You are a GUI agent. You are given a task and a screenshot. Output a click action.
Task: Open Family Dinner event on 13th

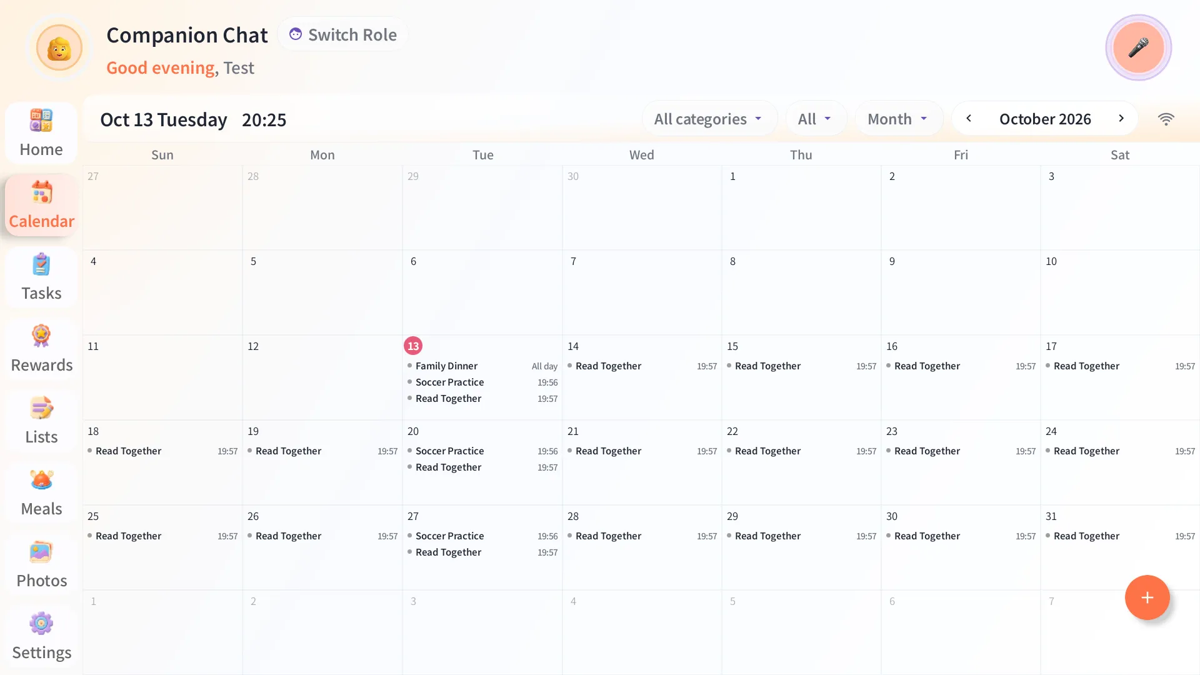point(482,366)
